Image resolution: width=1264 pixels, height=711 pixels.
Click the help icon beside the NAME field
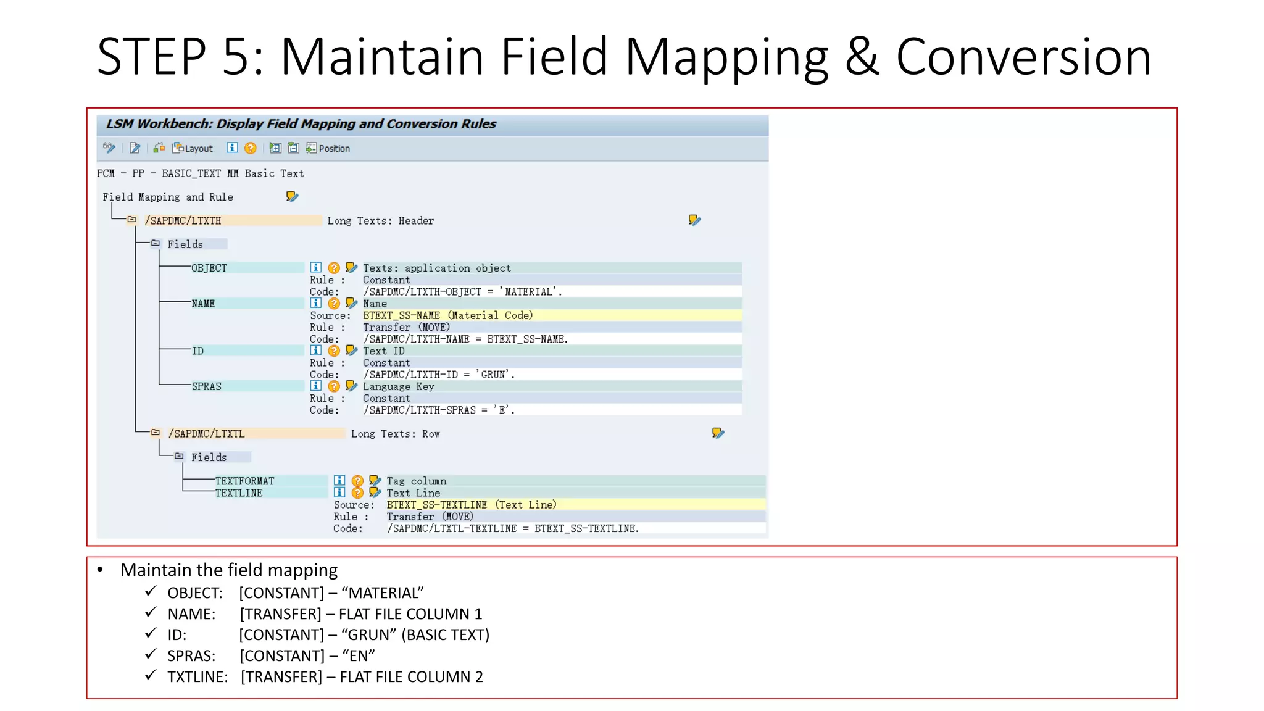coord(334,304)
